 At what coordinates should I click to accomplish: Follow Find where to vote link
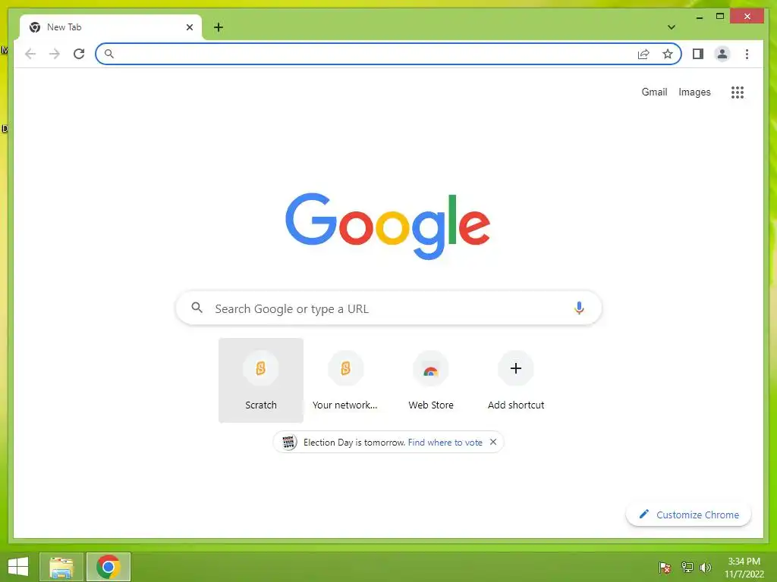(445, 443)
